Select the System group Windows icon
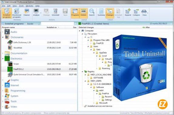This screenshot has height=115, width=174. [x=7, y=96]
